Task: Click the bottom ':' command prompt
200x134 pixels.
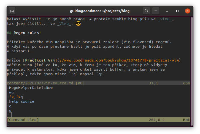Action: 8,124
